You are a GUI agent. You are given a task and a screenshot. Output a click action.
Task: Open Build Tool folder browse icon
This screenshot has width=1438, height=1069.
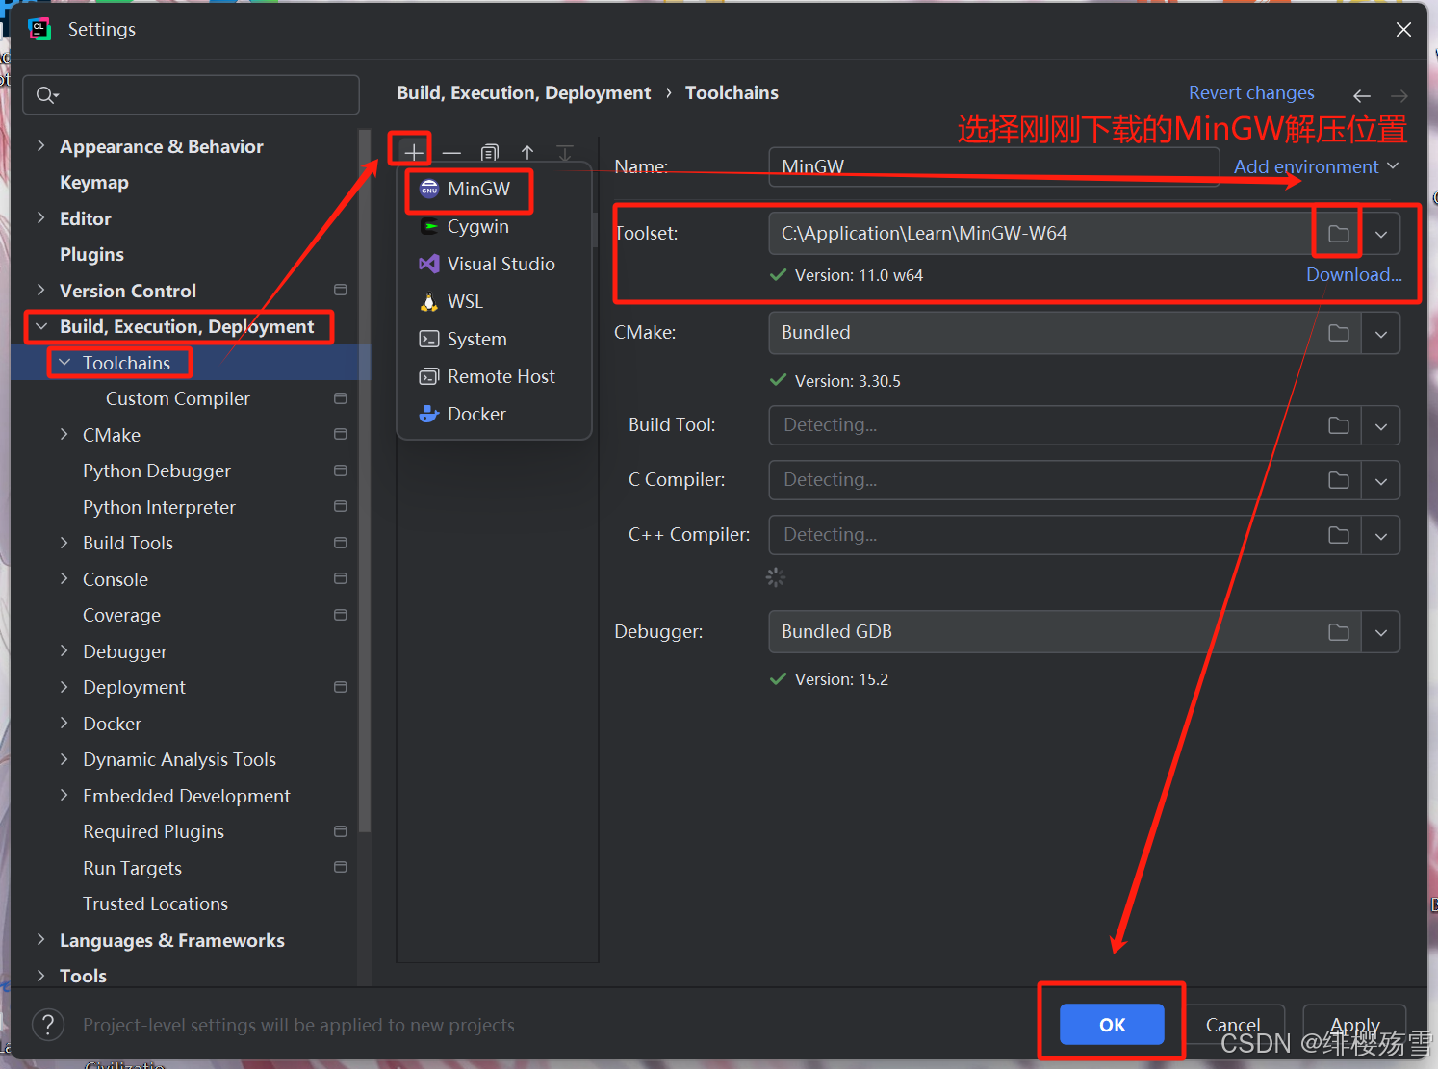[1338, 425]
